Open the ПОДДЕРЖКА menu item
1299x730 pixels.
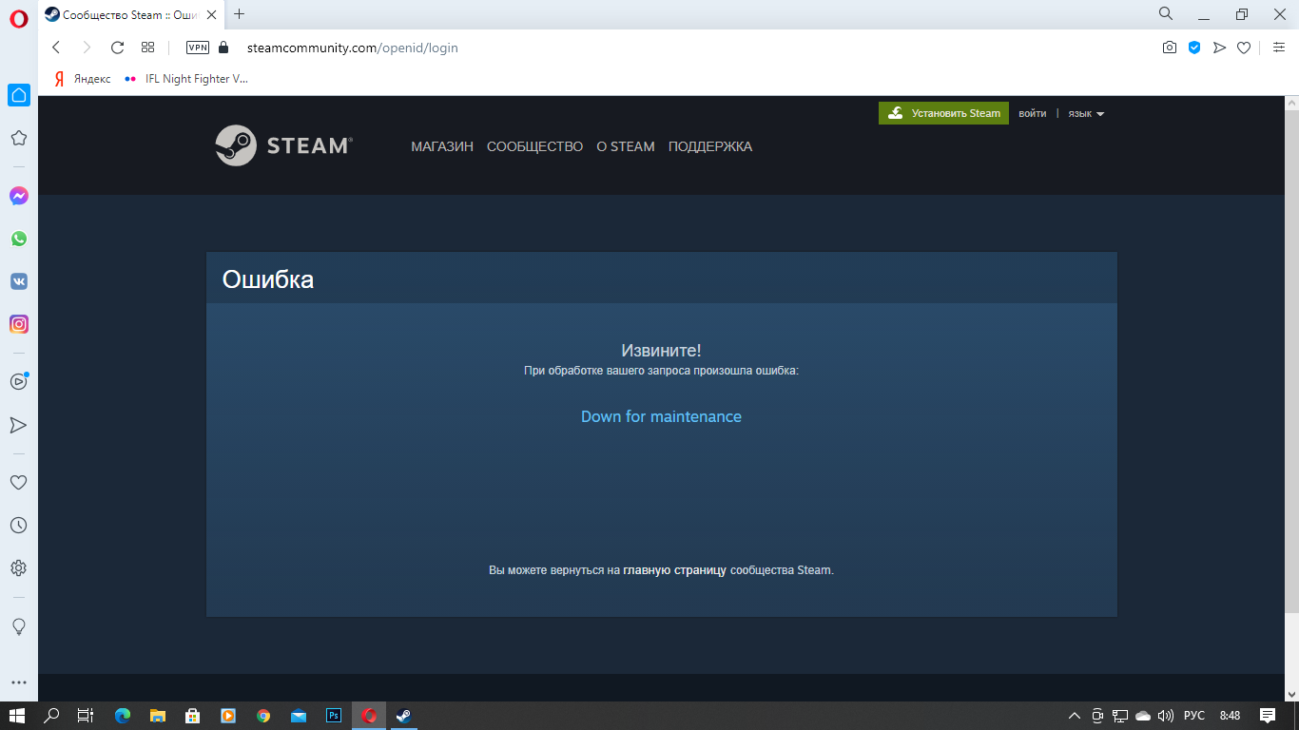tap(710, 146)
